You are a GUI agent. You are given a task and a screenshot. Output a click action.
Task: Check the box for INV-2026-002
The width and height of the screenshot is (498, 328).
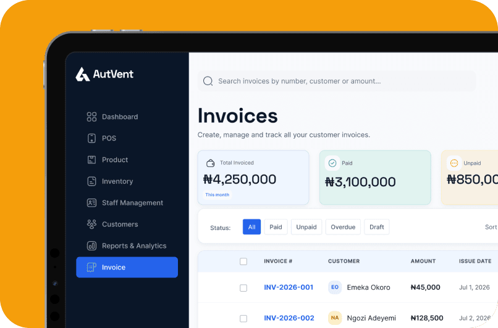coord(243,319)
